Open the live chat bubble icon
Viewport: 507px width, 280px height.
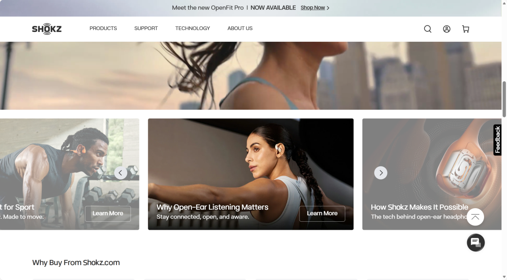476,242
